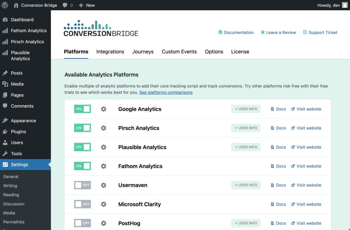Screen dimensions: 350x230
Task: Go to the Options tab
Action: pyautogui.click(x=214, y=52)
